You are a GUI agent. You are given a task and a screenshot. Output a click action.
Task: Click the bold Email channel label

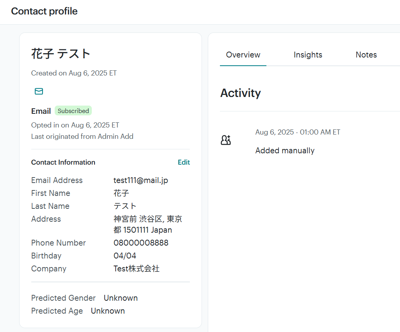click(x=41, y=111)
